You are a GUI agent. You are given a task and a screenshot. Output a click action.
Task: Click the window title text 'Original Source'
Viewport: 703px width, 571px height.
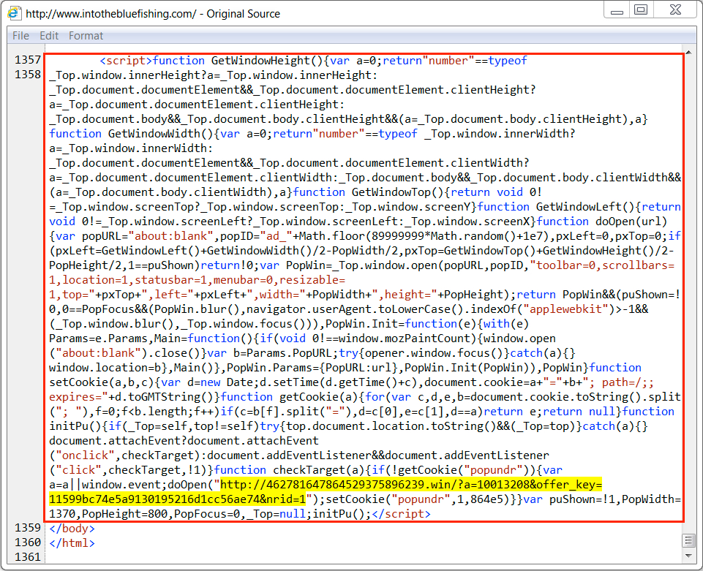point(244,14)
